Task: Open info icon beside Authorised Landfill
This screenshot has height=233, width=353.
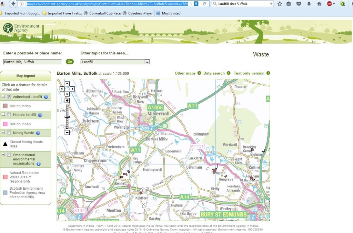Action: 46,97
